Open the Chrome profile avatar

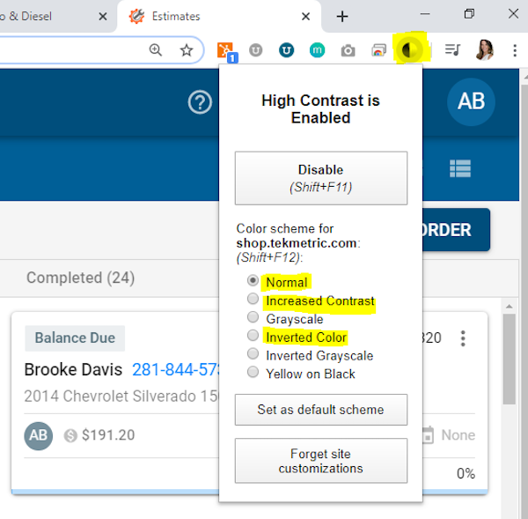484,50
